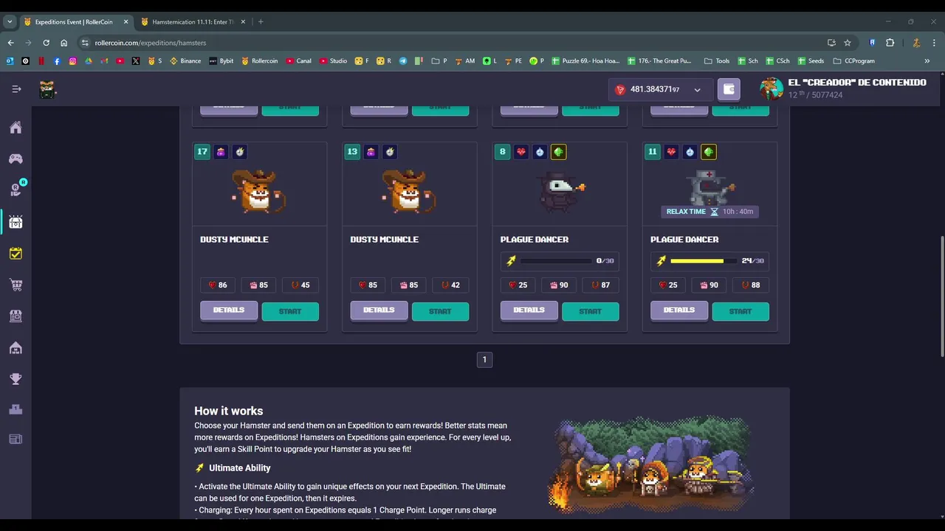Open the leaderboard podium icon in the sidebar

16,410
